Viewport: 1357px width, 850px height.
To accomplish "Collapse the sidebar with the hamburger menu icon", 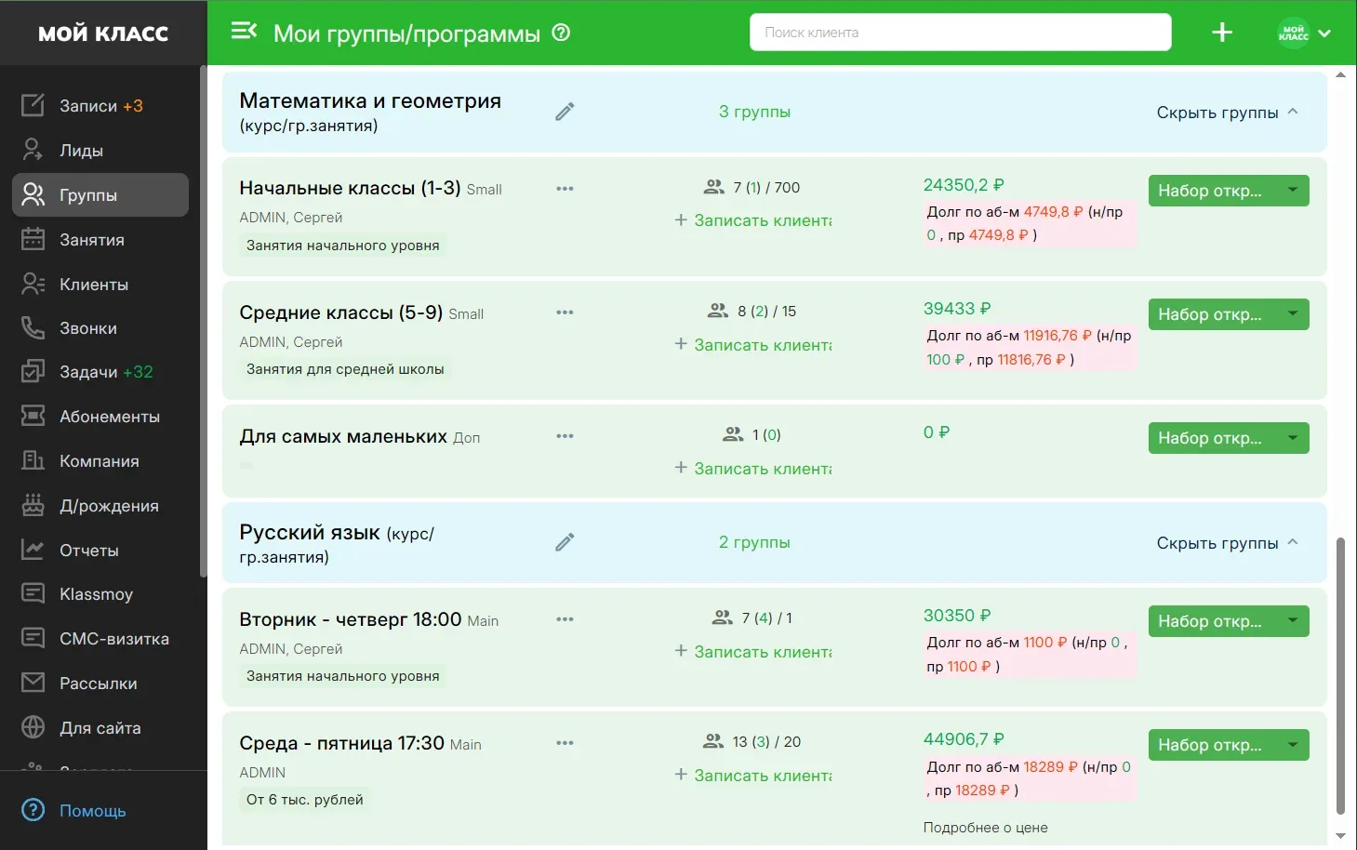I will point(244,32).
